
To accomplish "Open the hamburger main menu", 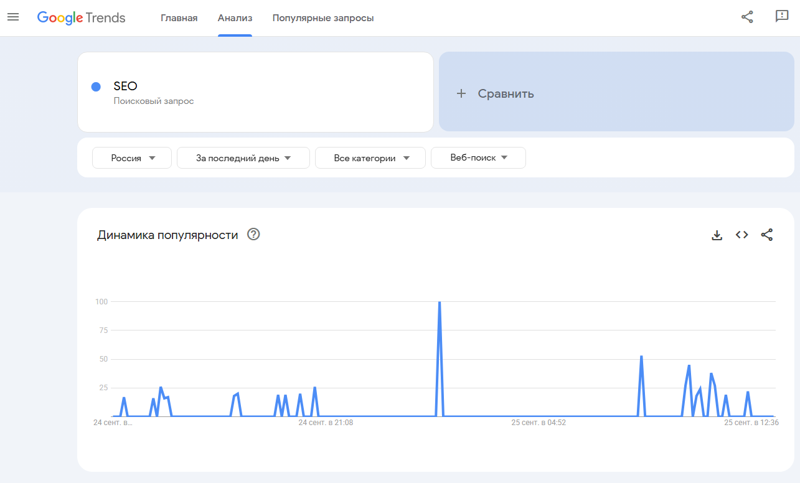I will coord(13,17).
